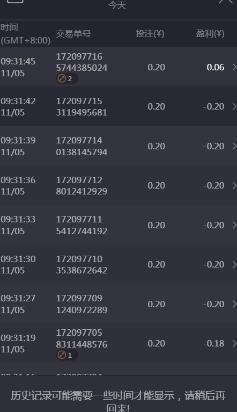The width and height of the screenshot is (237, 412).
Task: Open the arrow beside the 09:31:27 record
Action: (234, 304)
